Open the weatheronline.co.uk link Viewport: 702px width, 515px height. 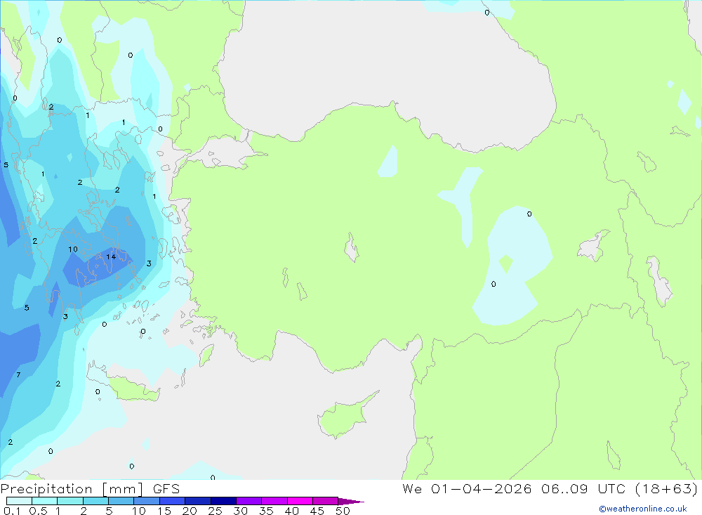643,509
